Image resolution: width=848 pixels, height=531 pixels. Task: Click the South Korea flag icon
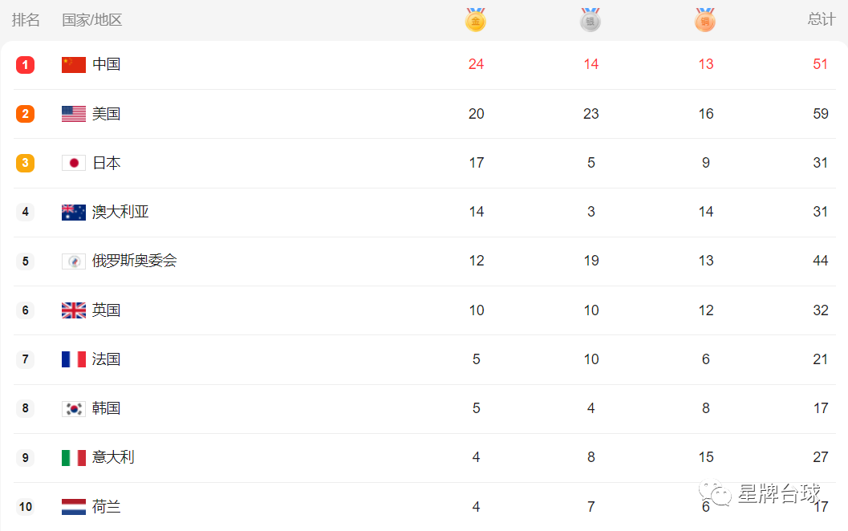(x=74, y=409)
